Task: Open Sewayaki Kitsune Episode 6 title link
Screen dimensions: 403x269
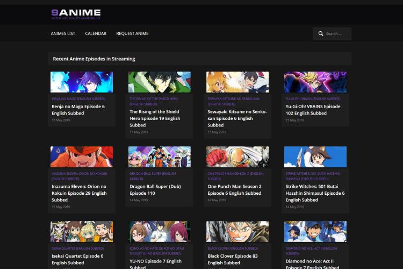Action: pos(237,118)
